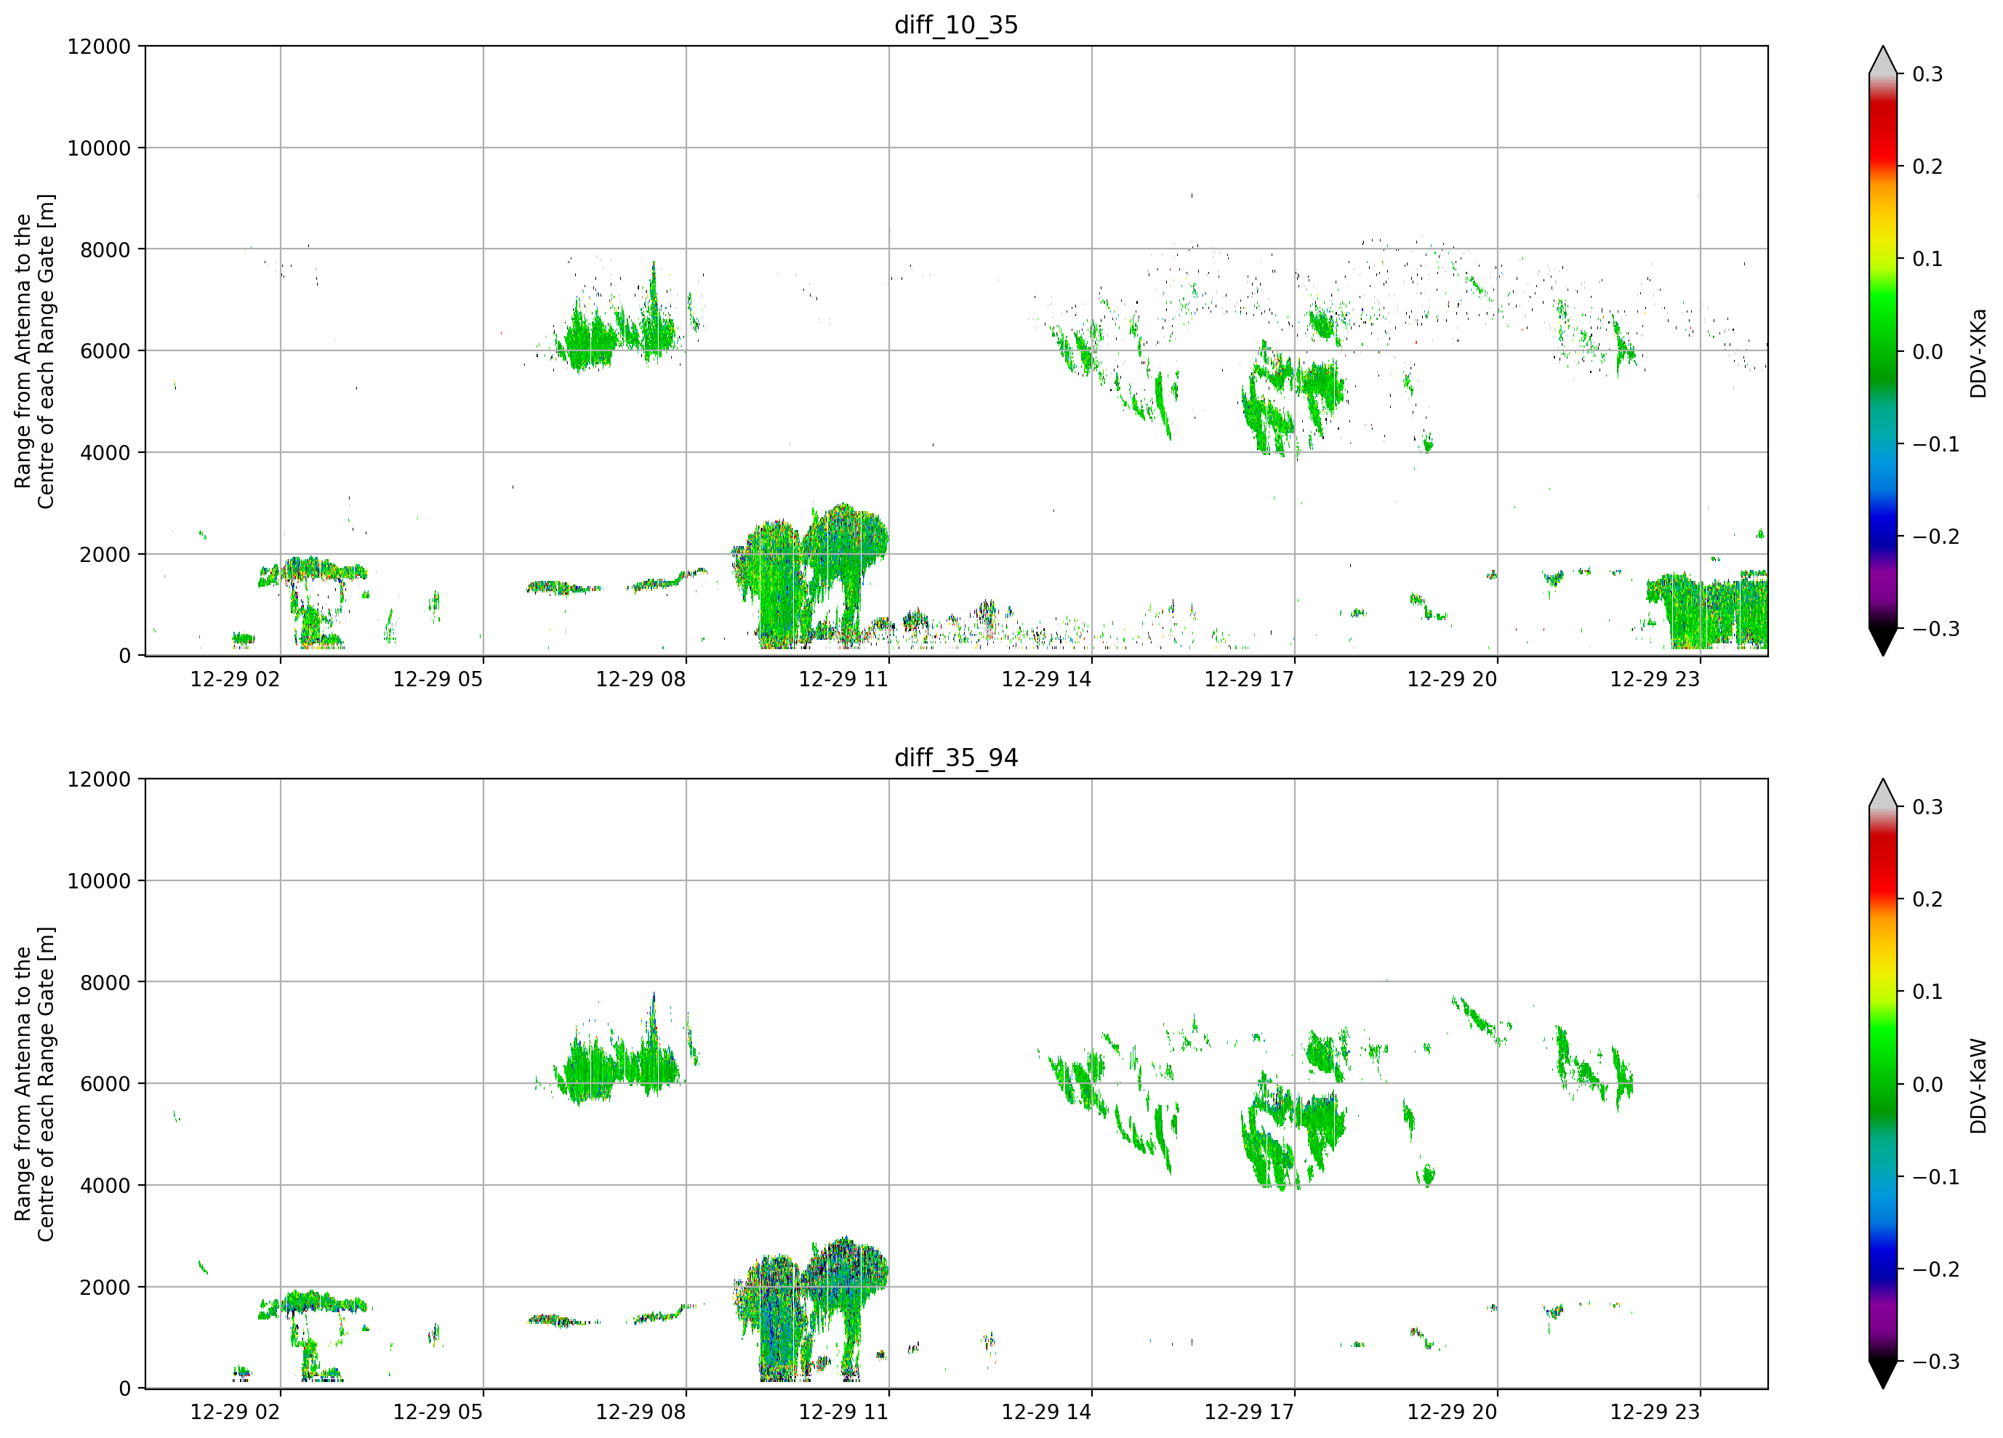Click the 2000 y-tick of diff_35_94 plot
This screenshot has height=1438, width=2003.
click(105, 1288)
